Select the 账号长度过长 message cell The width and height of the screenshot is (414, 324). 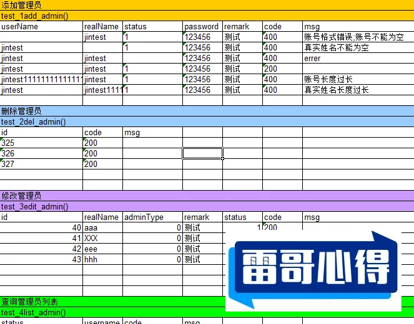358,79
